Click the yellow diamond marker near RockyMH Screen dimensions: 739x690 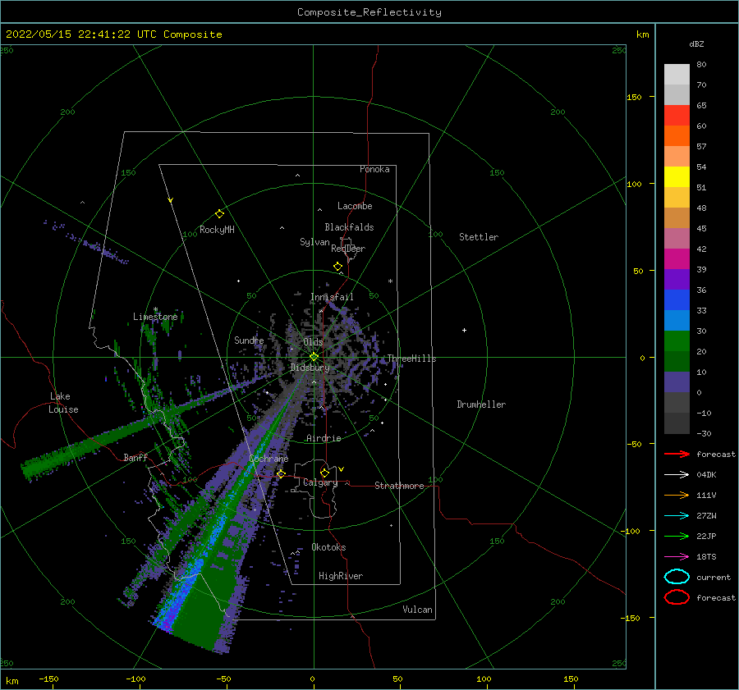219,214
